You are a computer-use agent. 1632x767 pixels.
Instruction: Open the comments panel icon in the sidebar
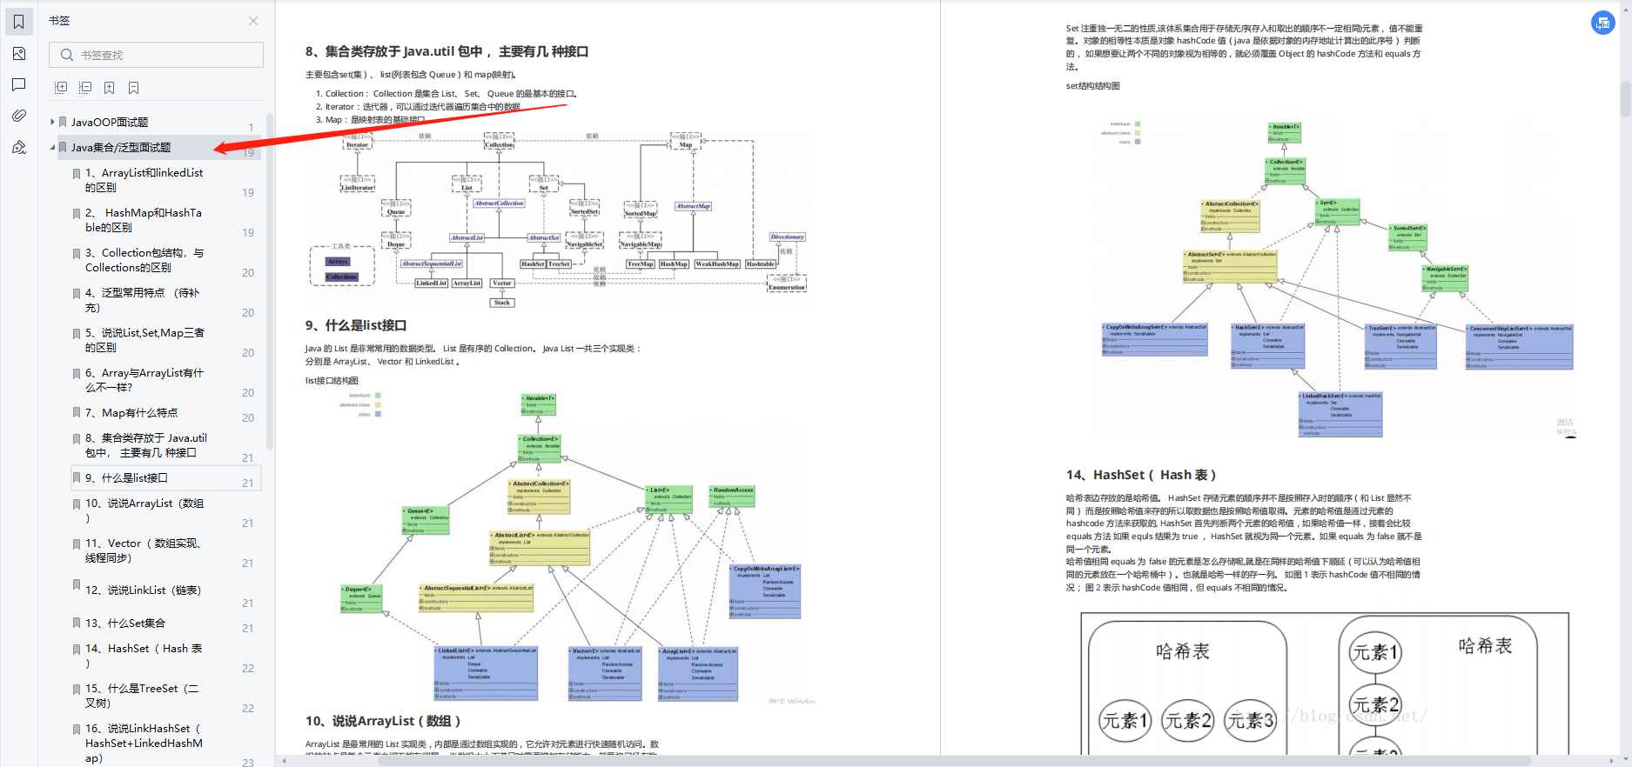(18, 85)
